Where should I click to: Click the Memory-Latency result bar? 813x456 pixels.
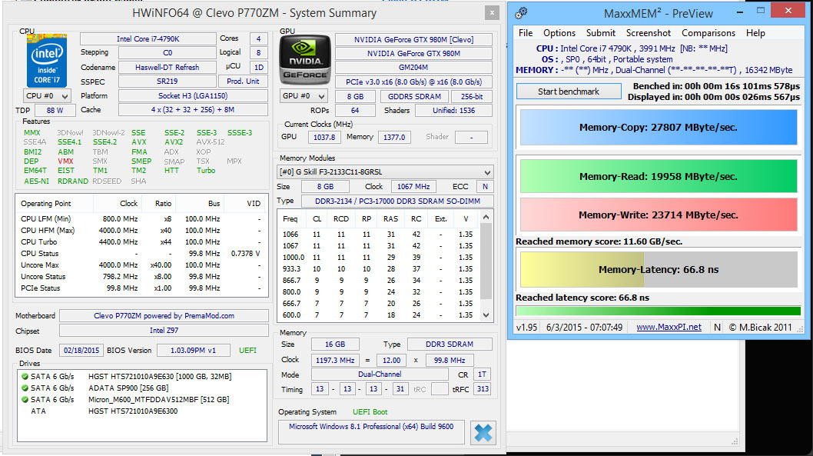(x=659, y=269)
